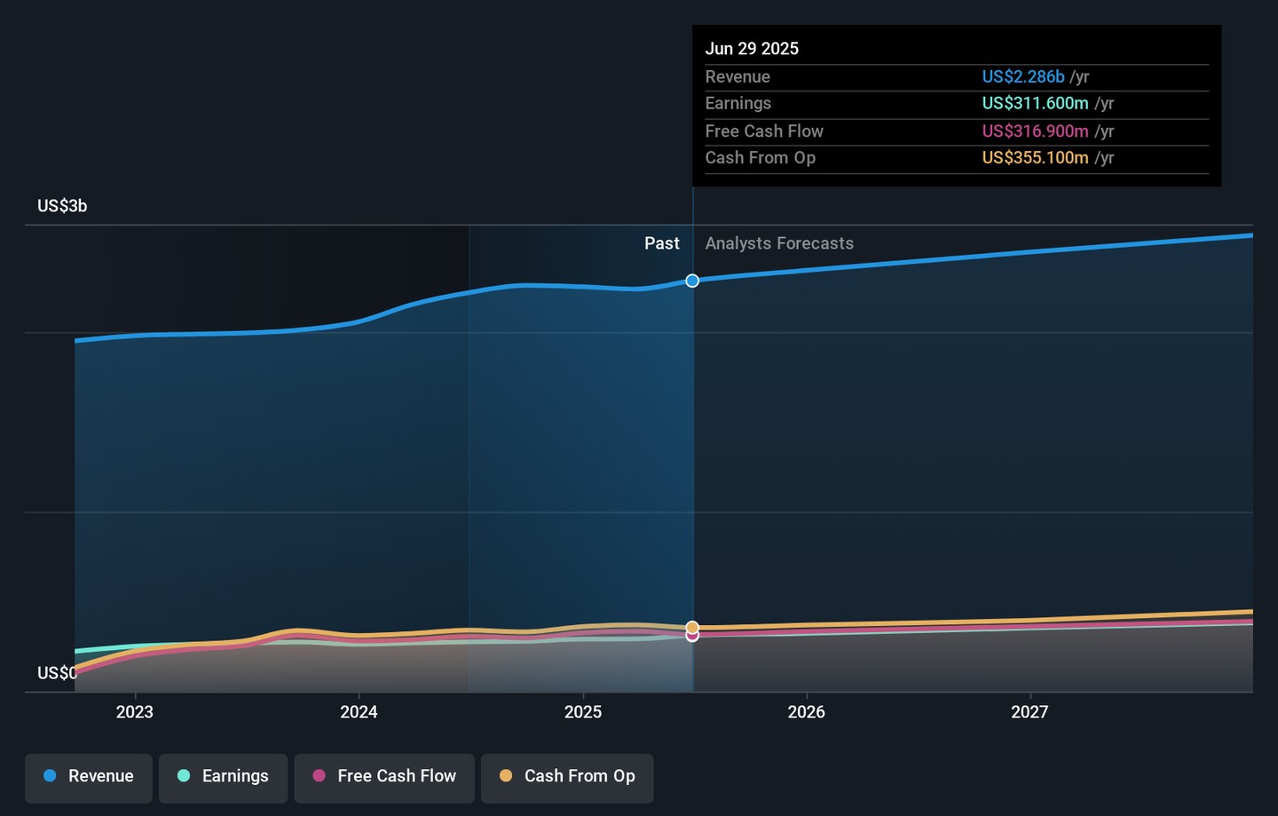Click the US$3b y-axis label
Image resolution: width=1278 pixels, height=816 pixels.
tap(62, 206)
